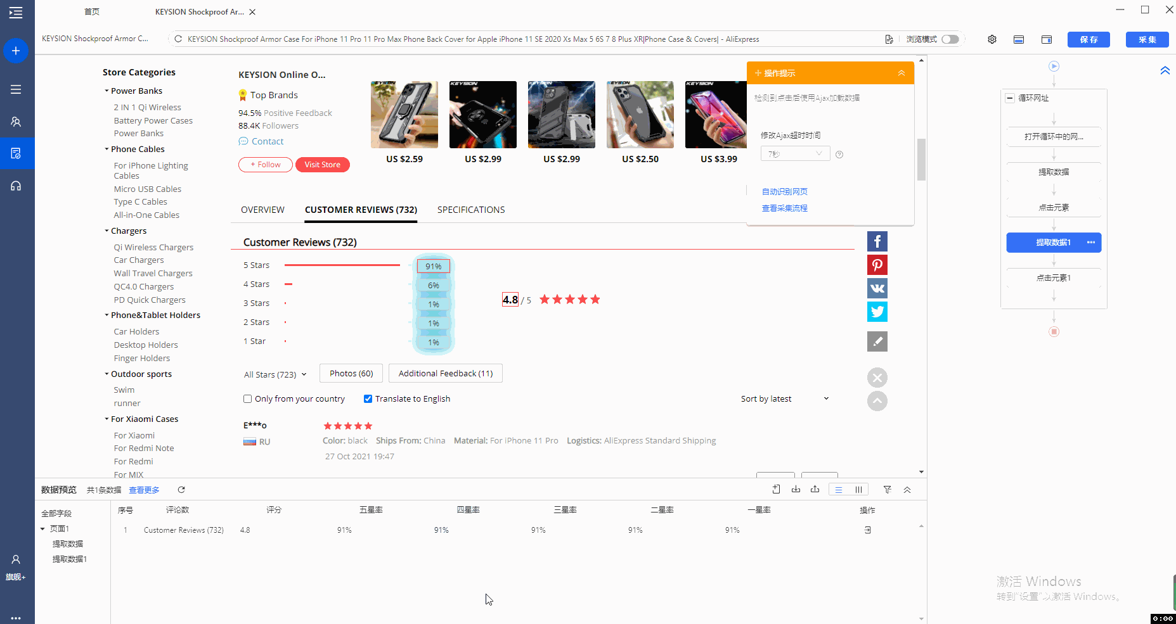Collapse the 循环网址 loop box
Viewport: 1176px width, 624px height.
pos(1010,98)
